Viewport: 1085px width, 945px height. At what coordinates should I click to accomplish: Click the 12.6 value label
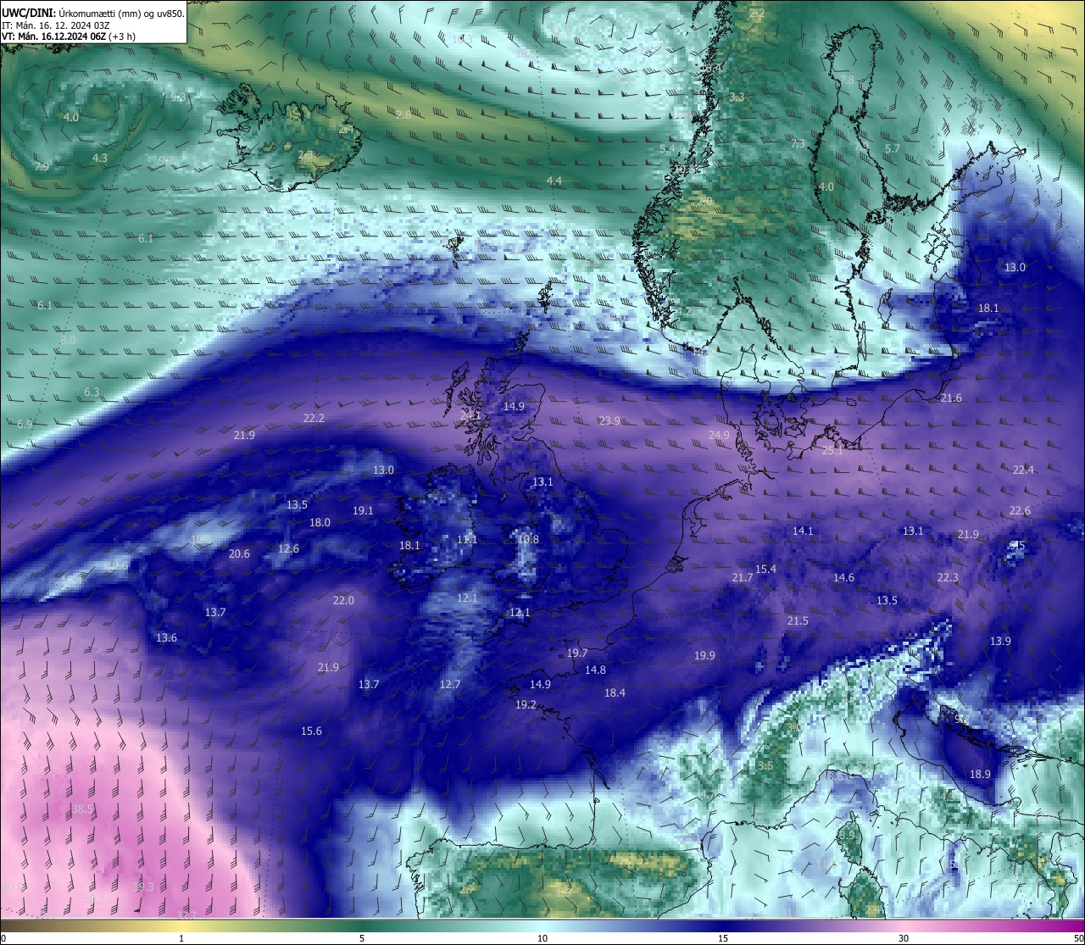pos(288,548)
